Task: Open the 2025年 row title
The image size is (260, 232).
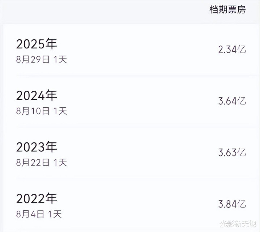Action: (x=37, y=44)
